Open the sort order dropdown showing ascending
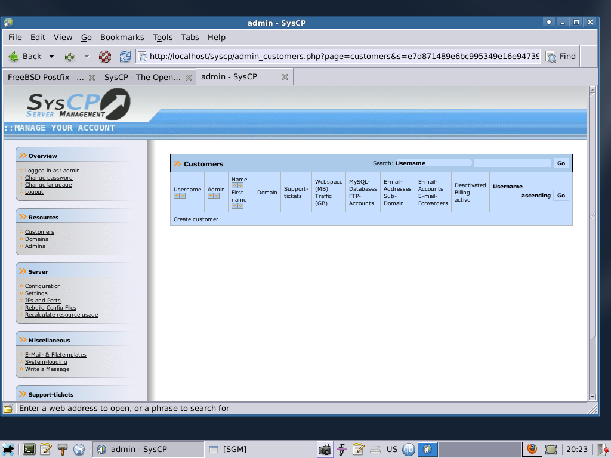611x458 pixels. tap(536, 196)
